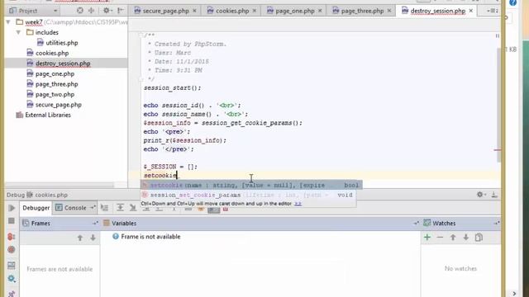529x297 pixels.
Task: Close the destroy_session.php tab
Action: pyautogui.click(x=471, y=11)
